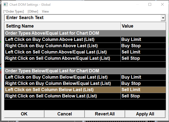Open the Order Types menu

[14, 11]
